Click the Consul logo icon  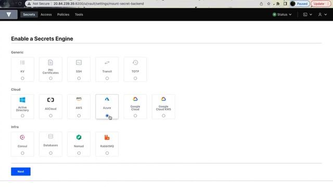(x=22, y=137)
